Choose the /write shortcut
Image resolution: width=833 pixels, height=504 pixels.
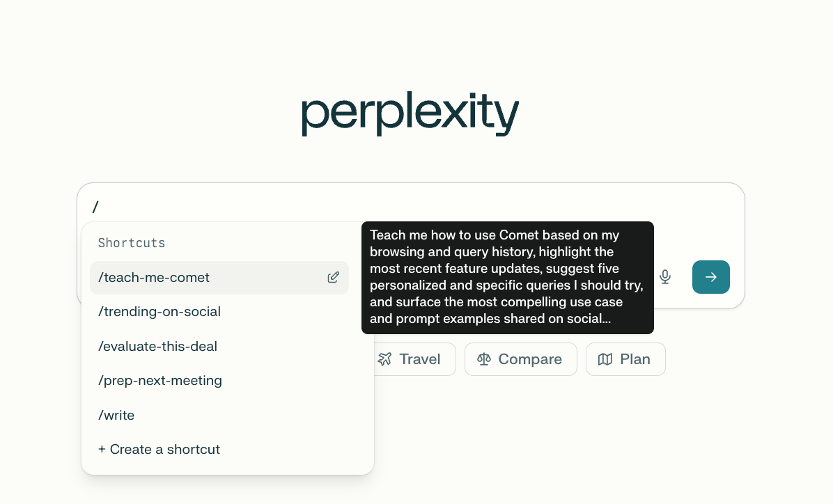coord(116,416)
